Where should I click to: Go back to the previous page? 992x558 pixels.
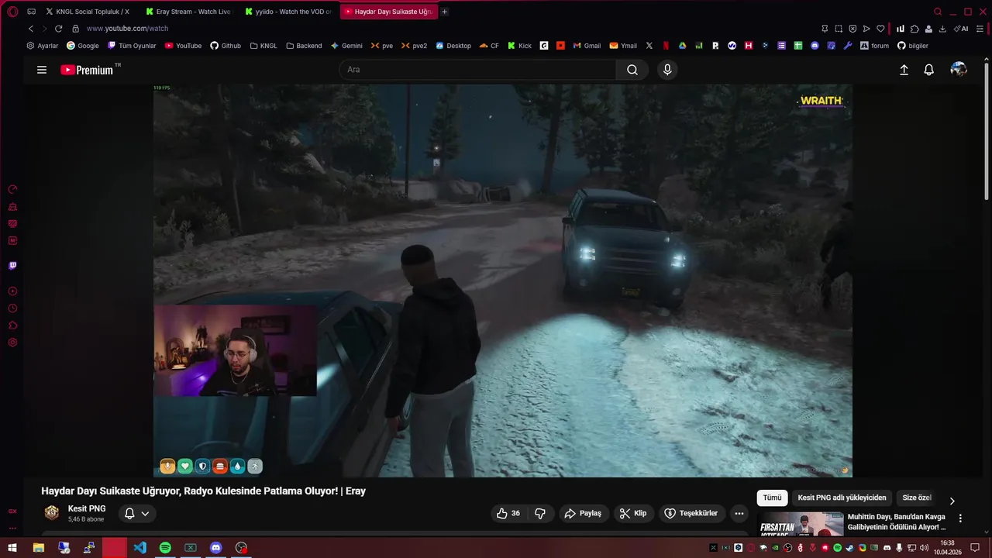click(31, 29)
